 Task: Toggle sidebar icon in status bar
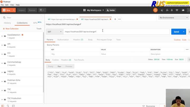tap(3, 106)
